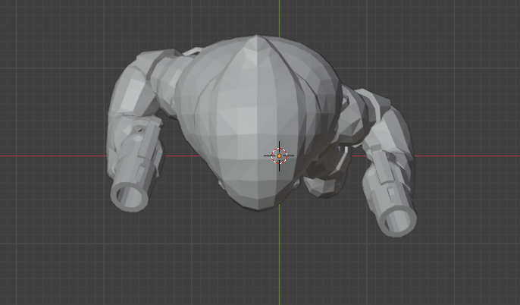Viewport: 520px width, 305px height.
Task: Select the open muzzle of the right gun barrel
Action: click(397, 221)
